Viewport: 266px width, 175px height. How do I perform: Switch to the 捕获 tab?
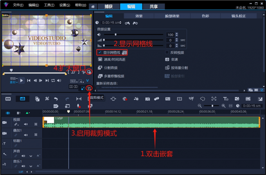109,7
